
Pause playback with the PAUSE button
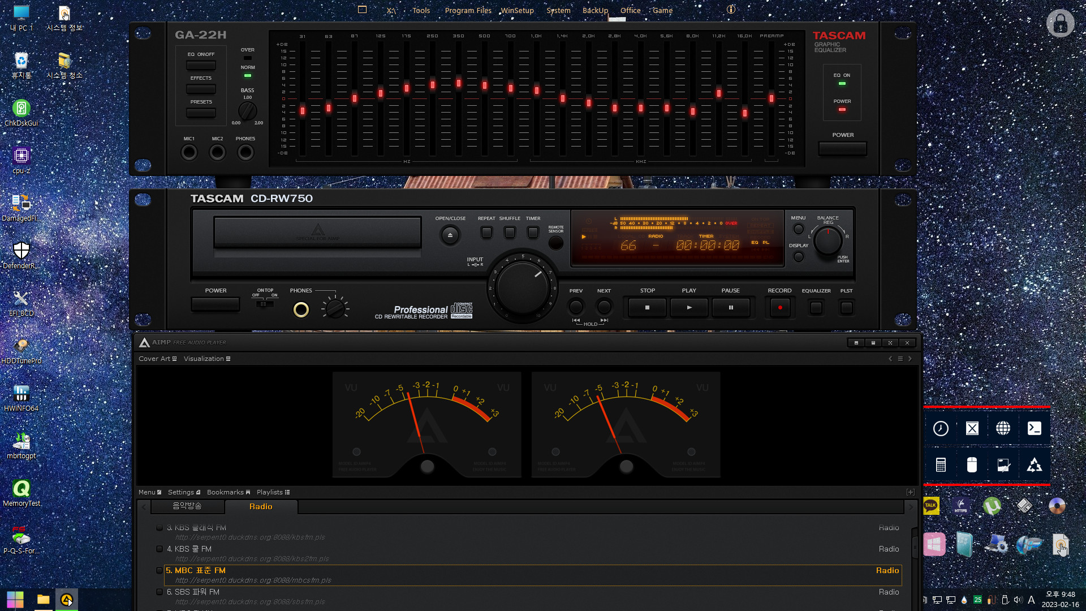point(731,307)
